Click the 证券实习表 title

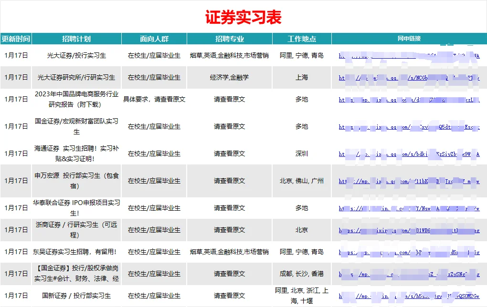click(243, 17)
